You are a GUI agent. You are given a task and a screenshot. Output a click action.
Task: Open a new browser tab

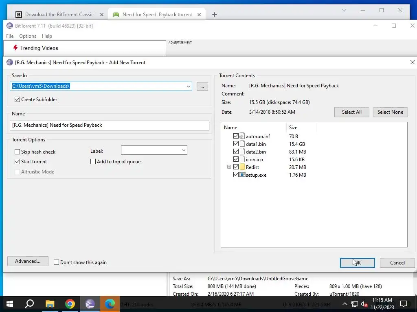214,15
